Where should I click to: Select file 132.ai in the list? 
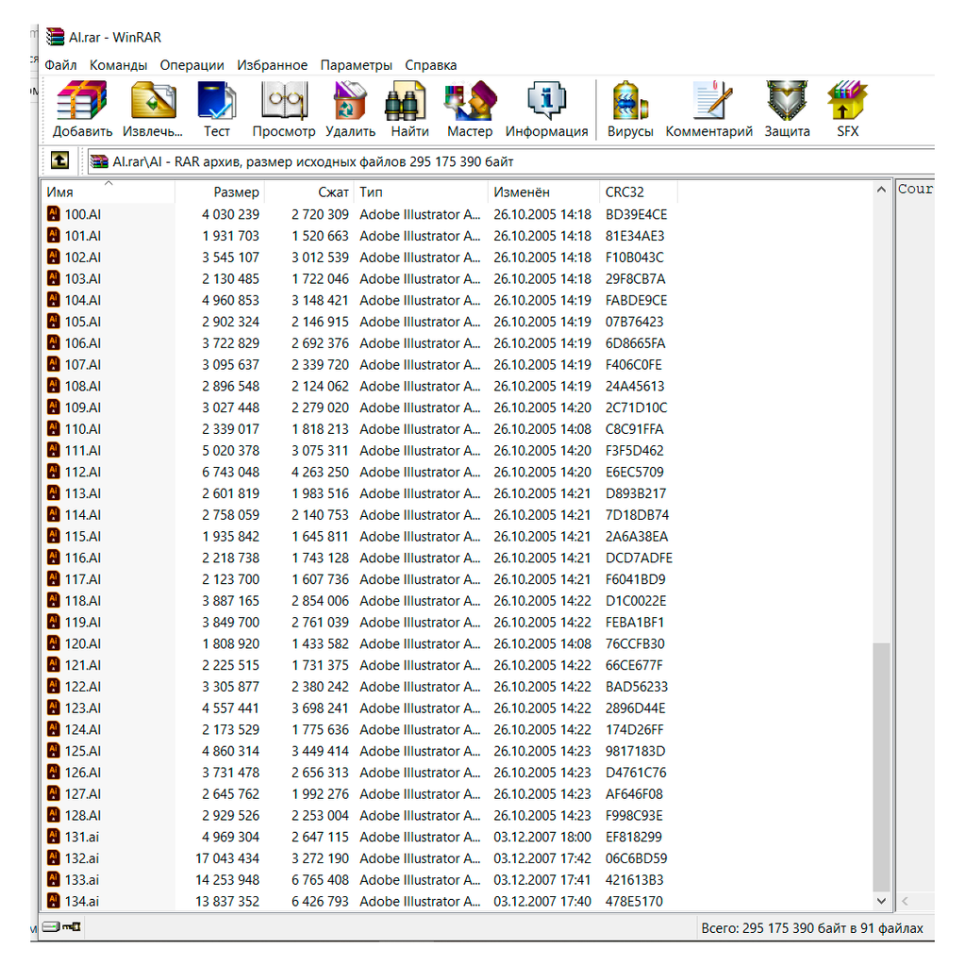pyautogui.click(x=82, y=858)
